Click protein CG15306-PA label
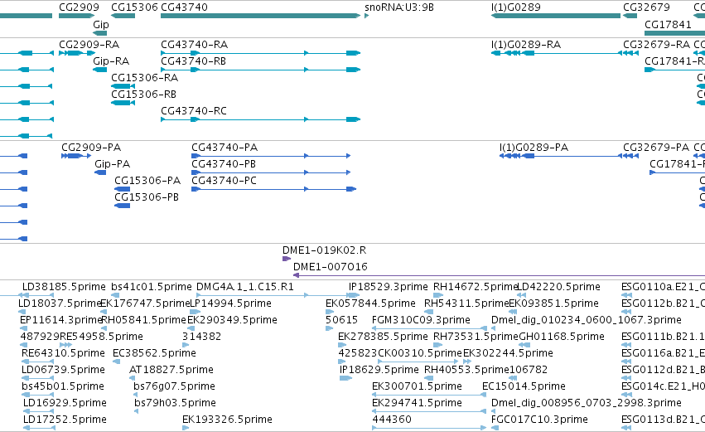 [x=147, y=181]
